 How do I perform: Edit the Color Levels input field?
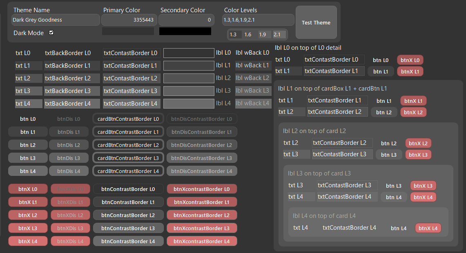(x=258, y=20)
